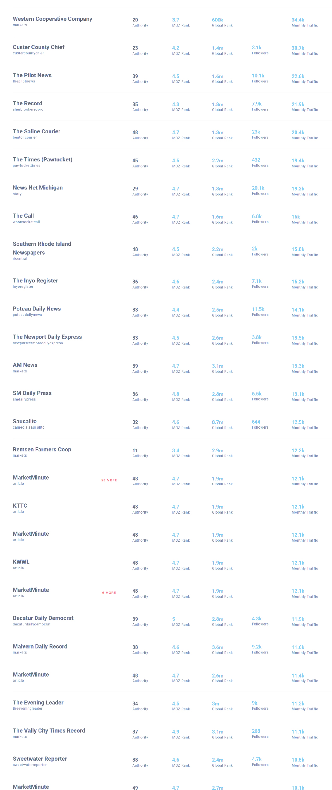Click the AM News markets entry

coord(25,365)
